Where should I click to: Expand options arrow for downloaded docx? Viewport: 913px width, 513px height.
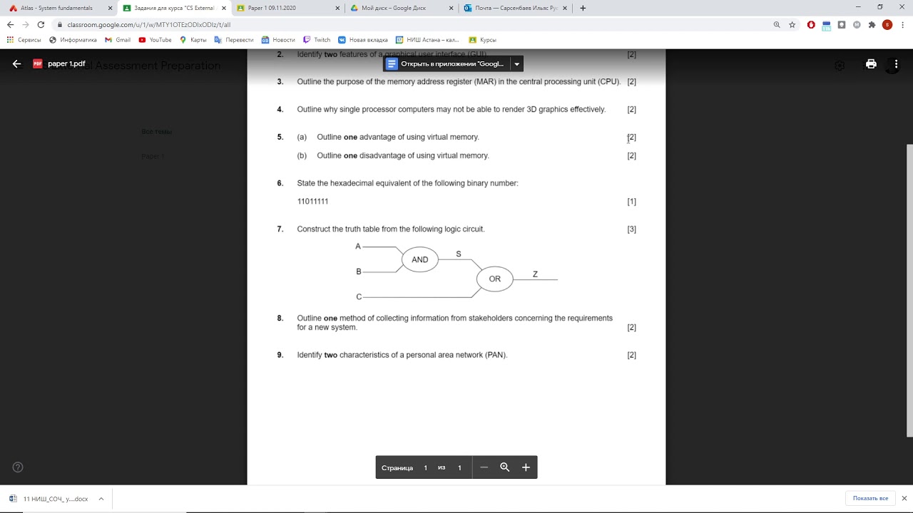pyautogui.click(x=101, y=499)
